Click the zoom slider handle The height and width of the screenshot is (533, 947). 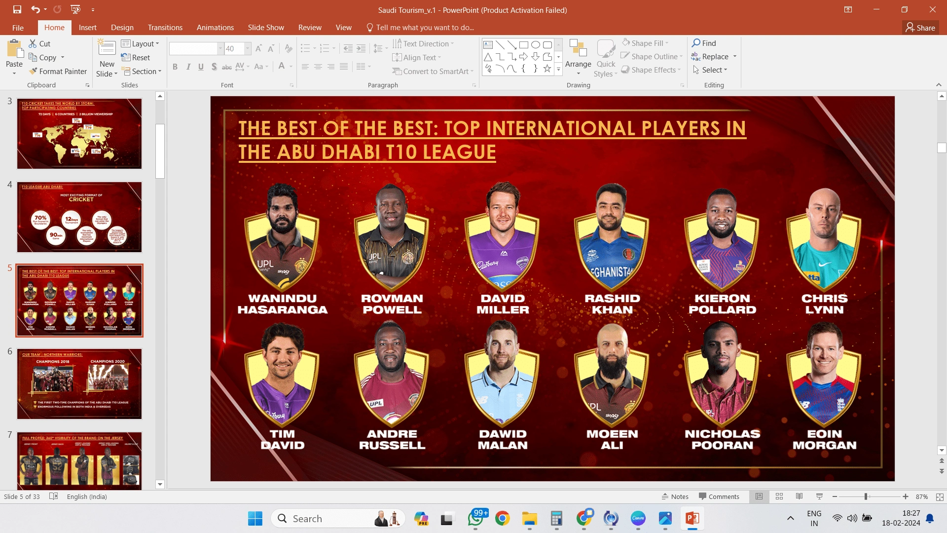(866, 496)
